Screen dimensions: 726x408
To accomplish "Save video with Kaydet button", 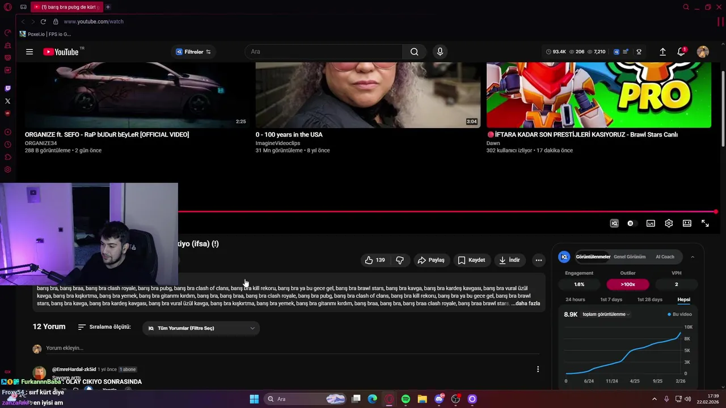I will 471,260.
